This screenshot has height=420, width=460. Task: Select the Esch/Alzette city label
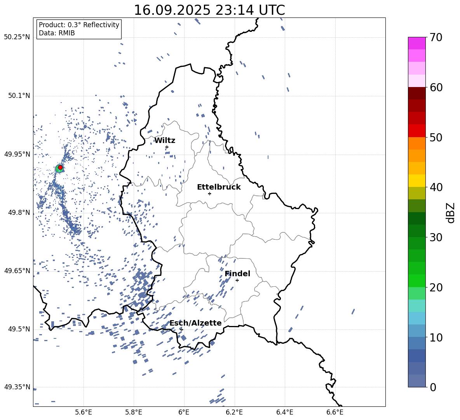(196, 323)
